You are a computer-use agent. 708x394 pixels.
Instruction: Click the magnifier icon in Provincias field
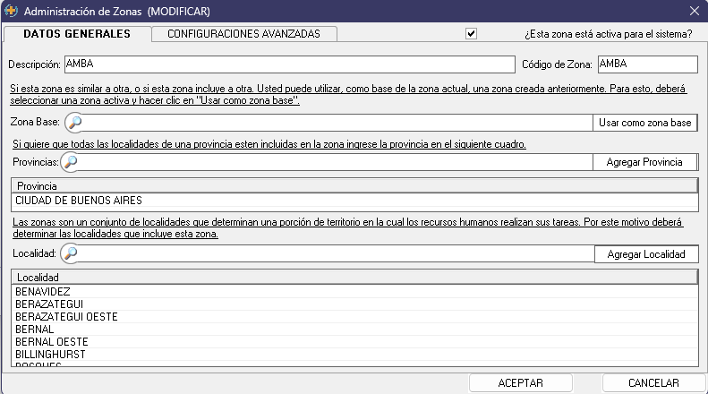pyautogui.click(x=70, y=162)
